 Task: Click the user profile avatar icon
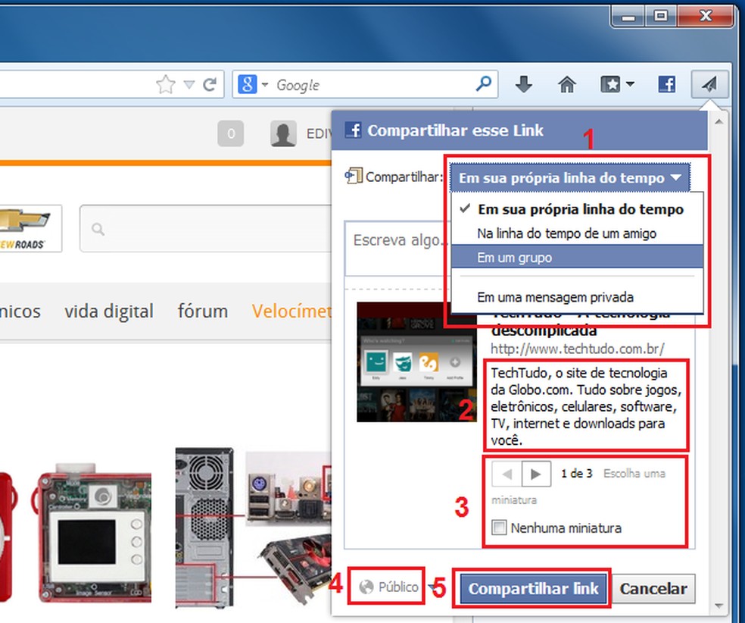point(282,133)
